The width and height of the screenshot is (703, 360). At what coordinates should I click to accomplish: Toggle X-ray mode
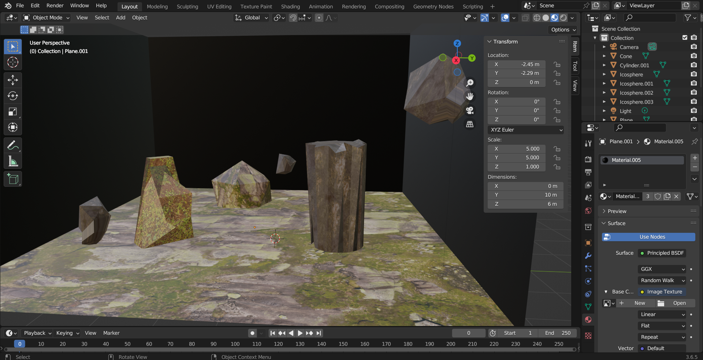point(525,18)
